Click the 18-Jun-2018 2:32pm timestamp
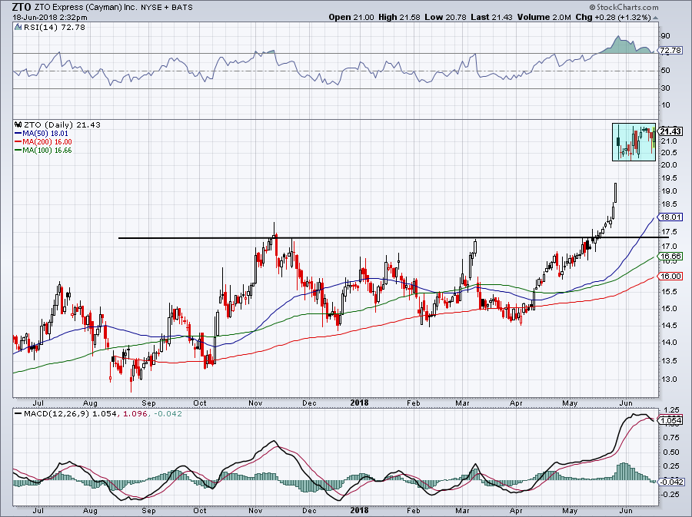 click(x=49, y=18)
